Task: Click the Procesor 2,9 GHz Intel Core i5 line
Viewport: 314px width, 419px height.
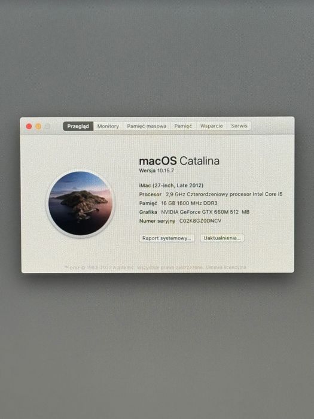Action: (x=211, y=195)
